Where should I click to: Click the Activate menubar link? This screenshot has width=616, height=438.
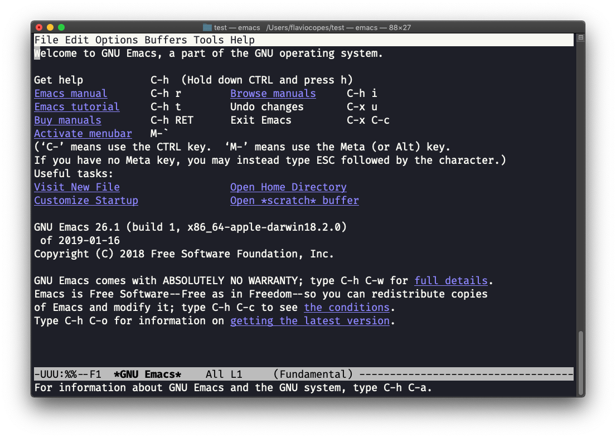pyautogui.click(x=83, y=134)
